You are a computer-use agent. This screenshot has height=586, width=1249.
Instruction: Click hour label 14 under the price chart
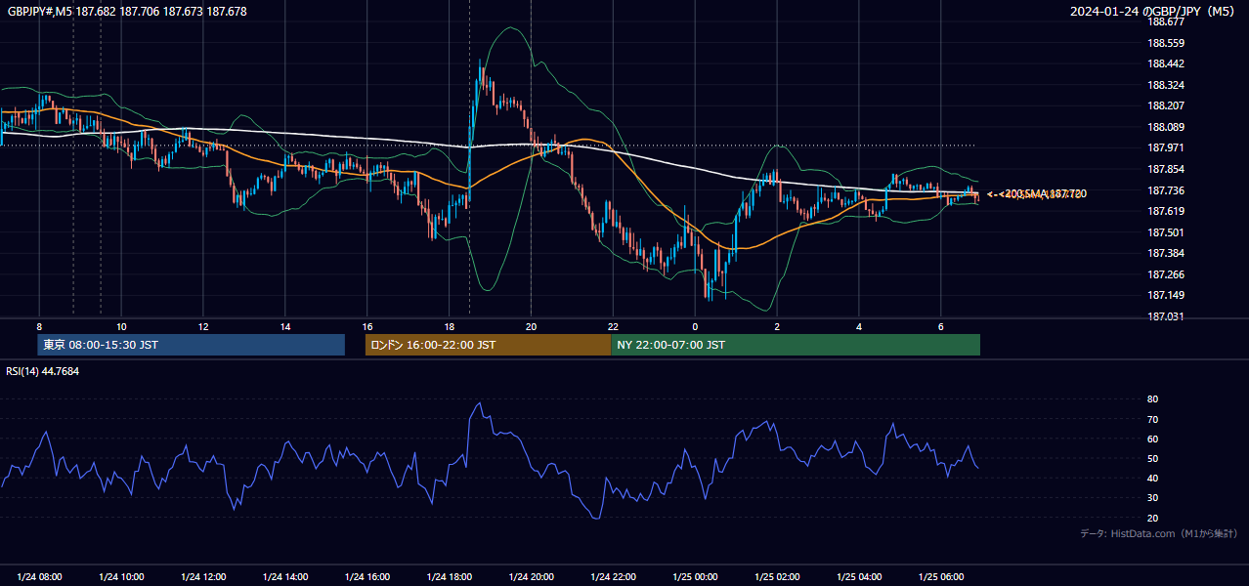(x=285, y=326)
